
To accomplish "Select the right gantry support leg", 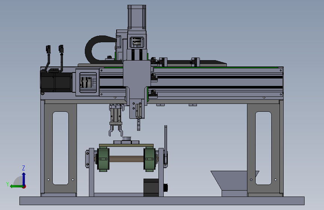I will click(263, 148).
